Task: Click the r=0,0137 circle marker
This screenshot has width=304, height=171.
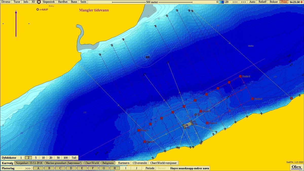Action: tap(38, 10)
